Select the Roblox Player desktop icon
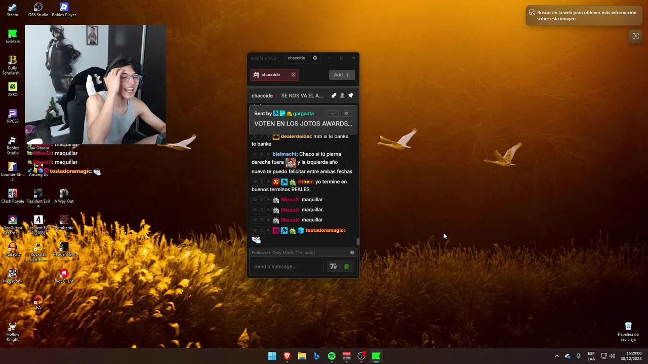 coord(64,10)
